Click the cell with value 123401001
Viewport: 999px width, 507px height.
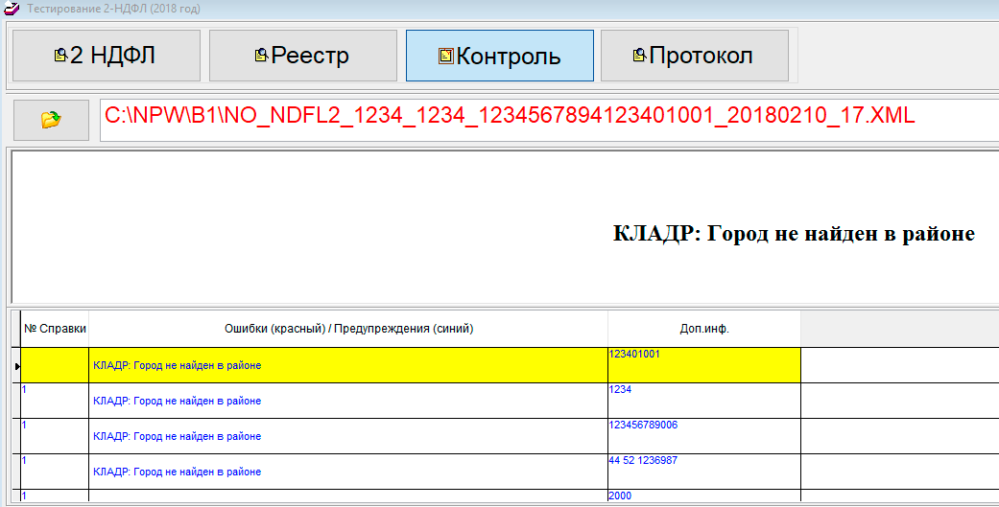click(704, 366)
